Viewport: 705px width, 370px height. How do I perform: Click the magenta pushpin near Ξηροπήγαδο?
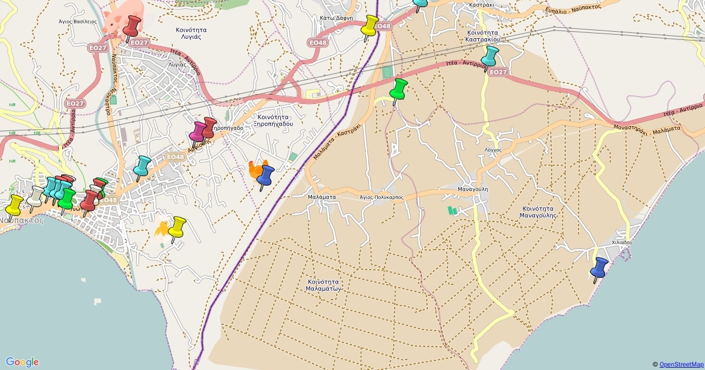click(197, 132)
